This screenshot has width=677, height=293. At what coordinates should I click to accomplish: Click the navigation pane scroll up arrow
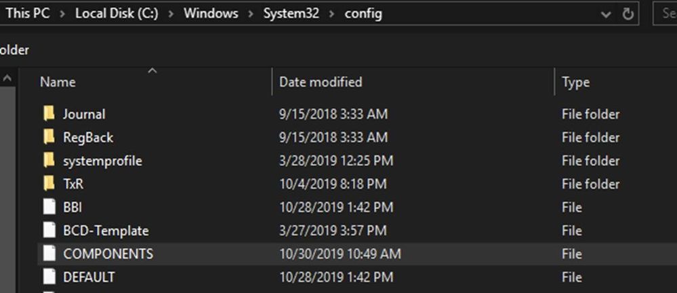coord(7,79)
